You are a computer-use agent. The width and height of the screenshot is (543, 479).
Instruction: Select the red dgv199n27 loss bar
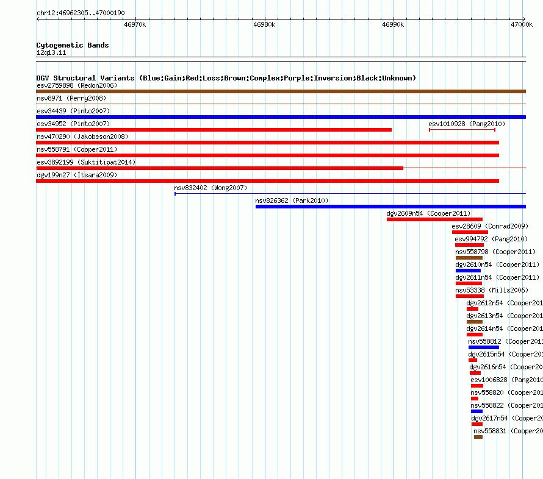point(267,181)
